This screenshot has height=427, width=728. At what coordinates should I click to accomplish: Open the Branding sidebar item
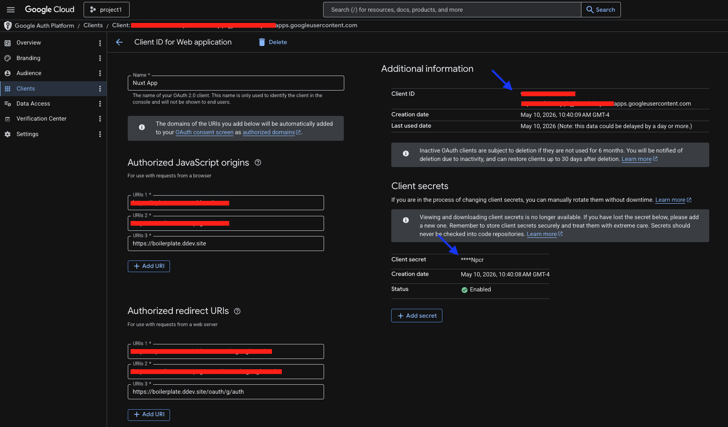[x=28, y=58]
